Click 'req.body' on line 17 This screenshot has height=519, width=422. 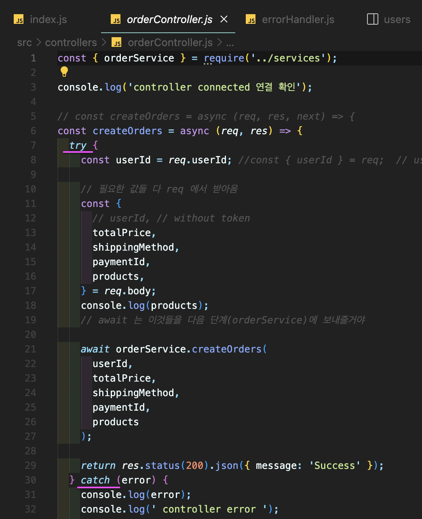pos(128,291)
